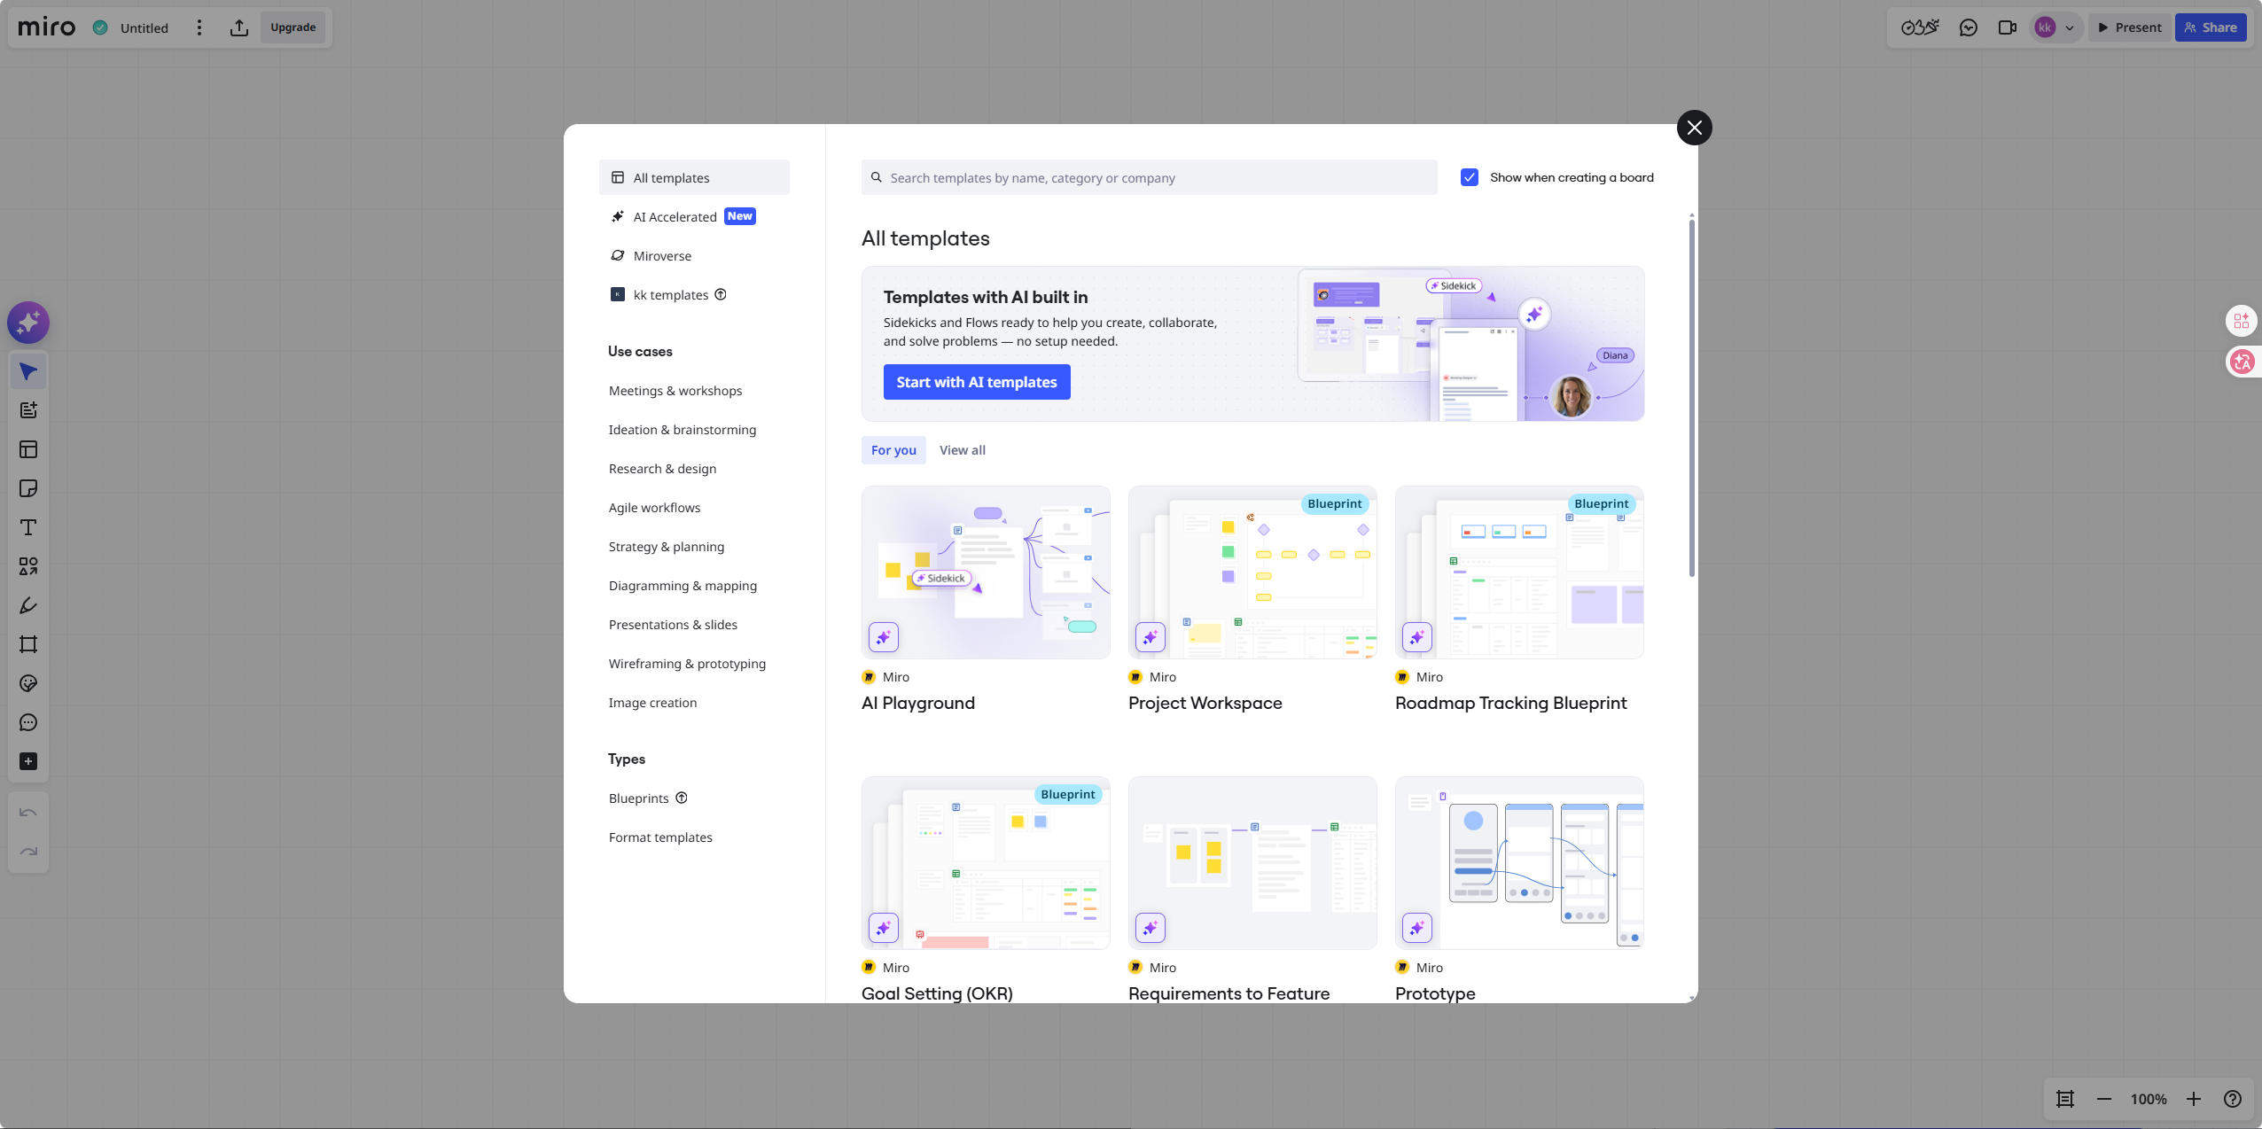Open the stickers and emoji tool
This screenshot has height=1129, width=2262.
28,683
